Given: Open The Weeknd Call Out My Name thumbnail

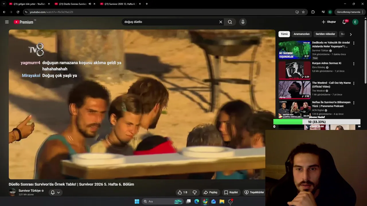Looking at the screenshot, I should [294, 90].
